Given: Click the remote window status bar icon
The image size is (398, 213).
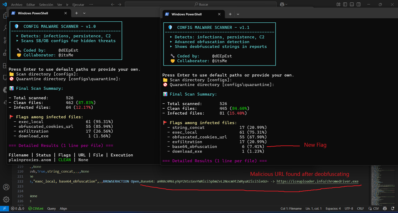Looking at the screenshot, I should 4,209.
